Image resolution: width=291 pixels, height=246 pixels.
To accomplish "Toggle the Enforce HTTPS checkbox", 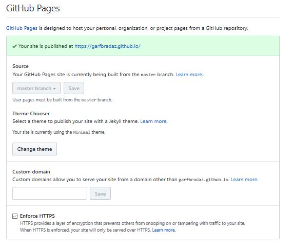I will pyautogui.click(x=15, y=216).
